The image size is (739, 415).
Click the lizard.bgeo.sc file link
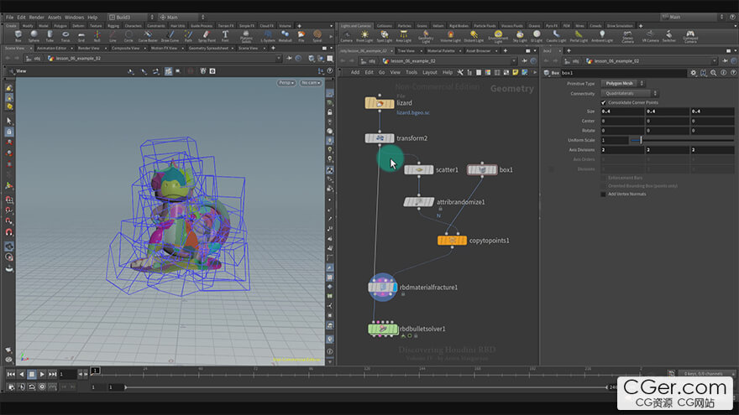pyautogui.click(x=413, y=113)
